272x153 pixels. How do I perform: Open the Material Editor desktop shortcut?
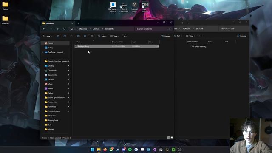(x=134, y=7)
